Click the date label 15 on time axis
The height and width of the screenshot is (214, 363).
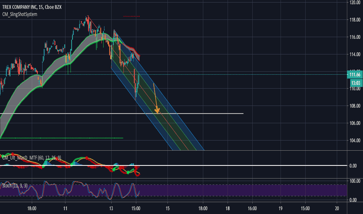click(x=167, y=209)
